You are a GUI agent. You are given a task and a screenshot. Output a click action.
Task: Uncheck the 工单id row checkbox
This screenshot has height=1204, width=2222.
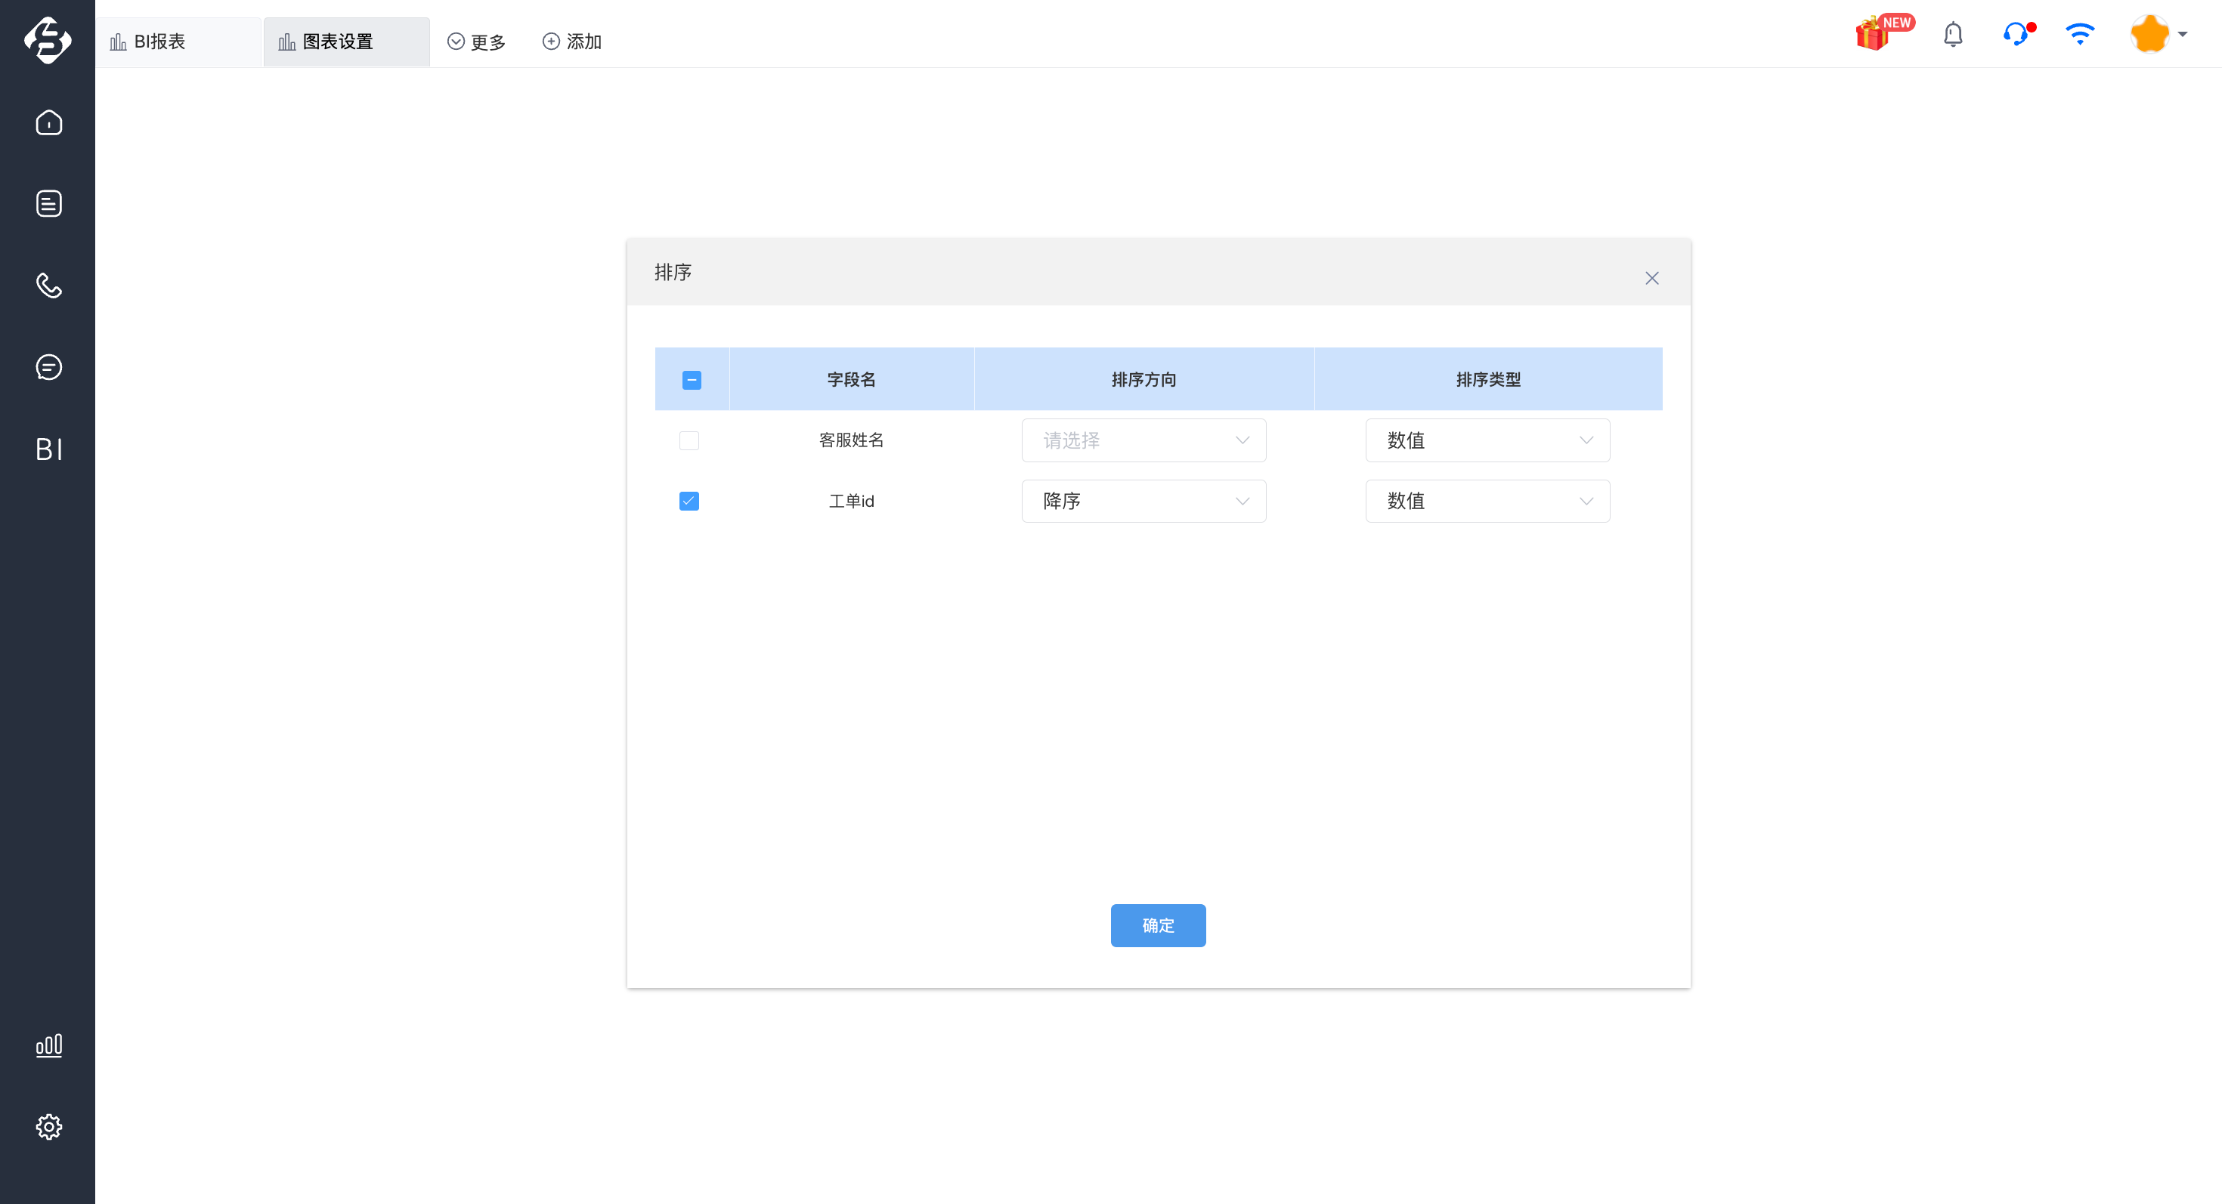(689, 501)
